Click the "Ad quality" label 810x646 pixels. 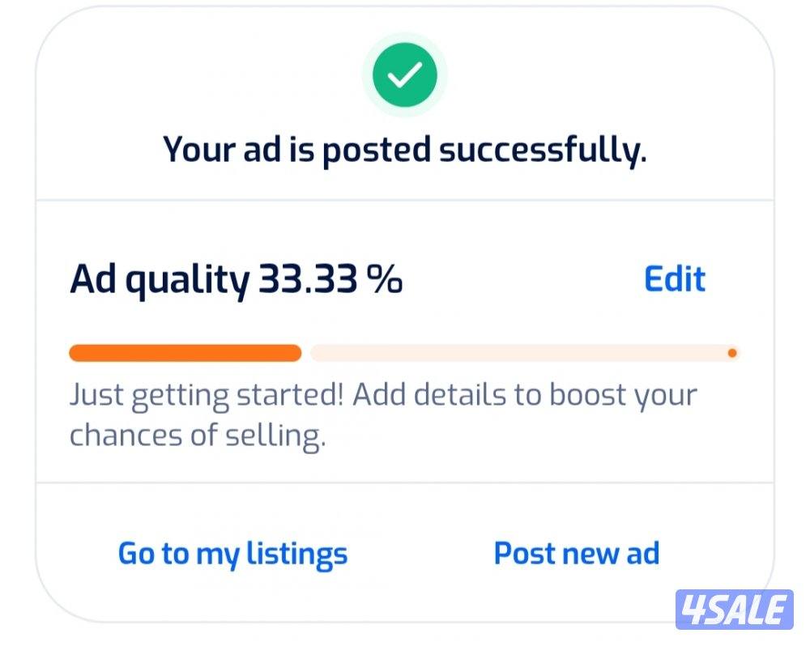(x=160, y=280)
